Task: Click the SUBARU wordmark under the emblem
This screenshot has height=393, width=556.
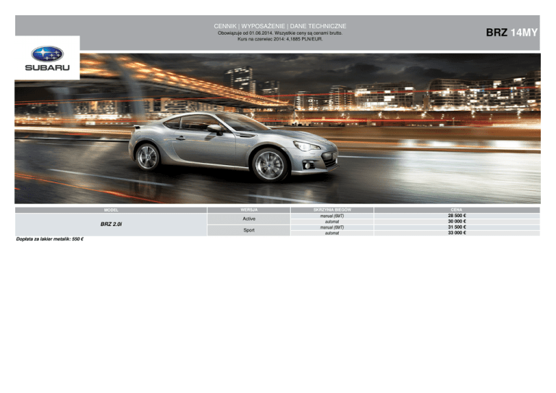Action: pyautogui.click(x=47, y=67)
